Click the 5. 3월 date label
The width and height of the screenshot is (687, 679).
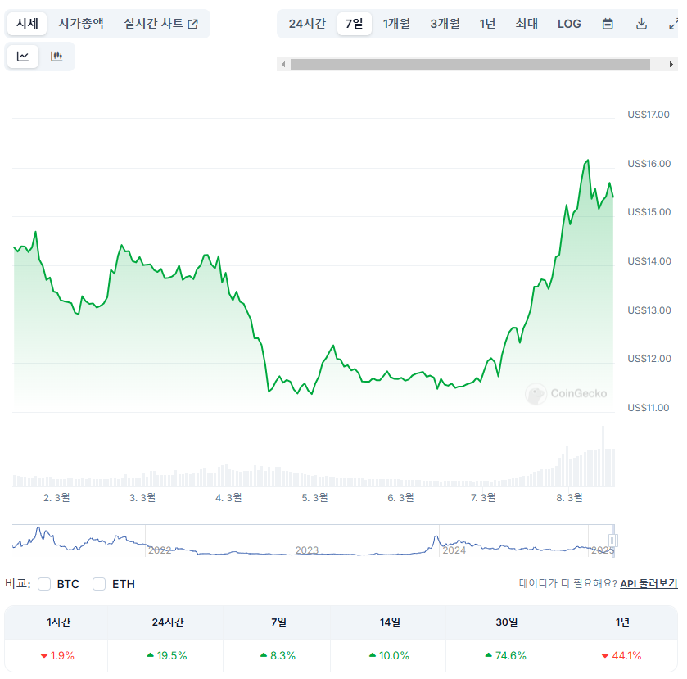point(314,497)
